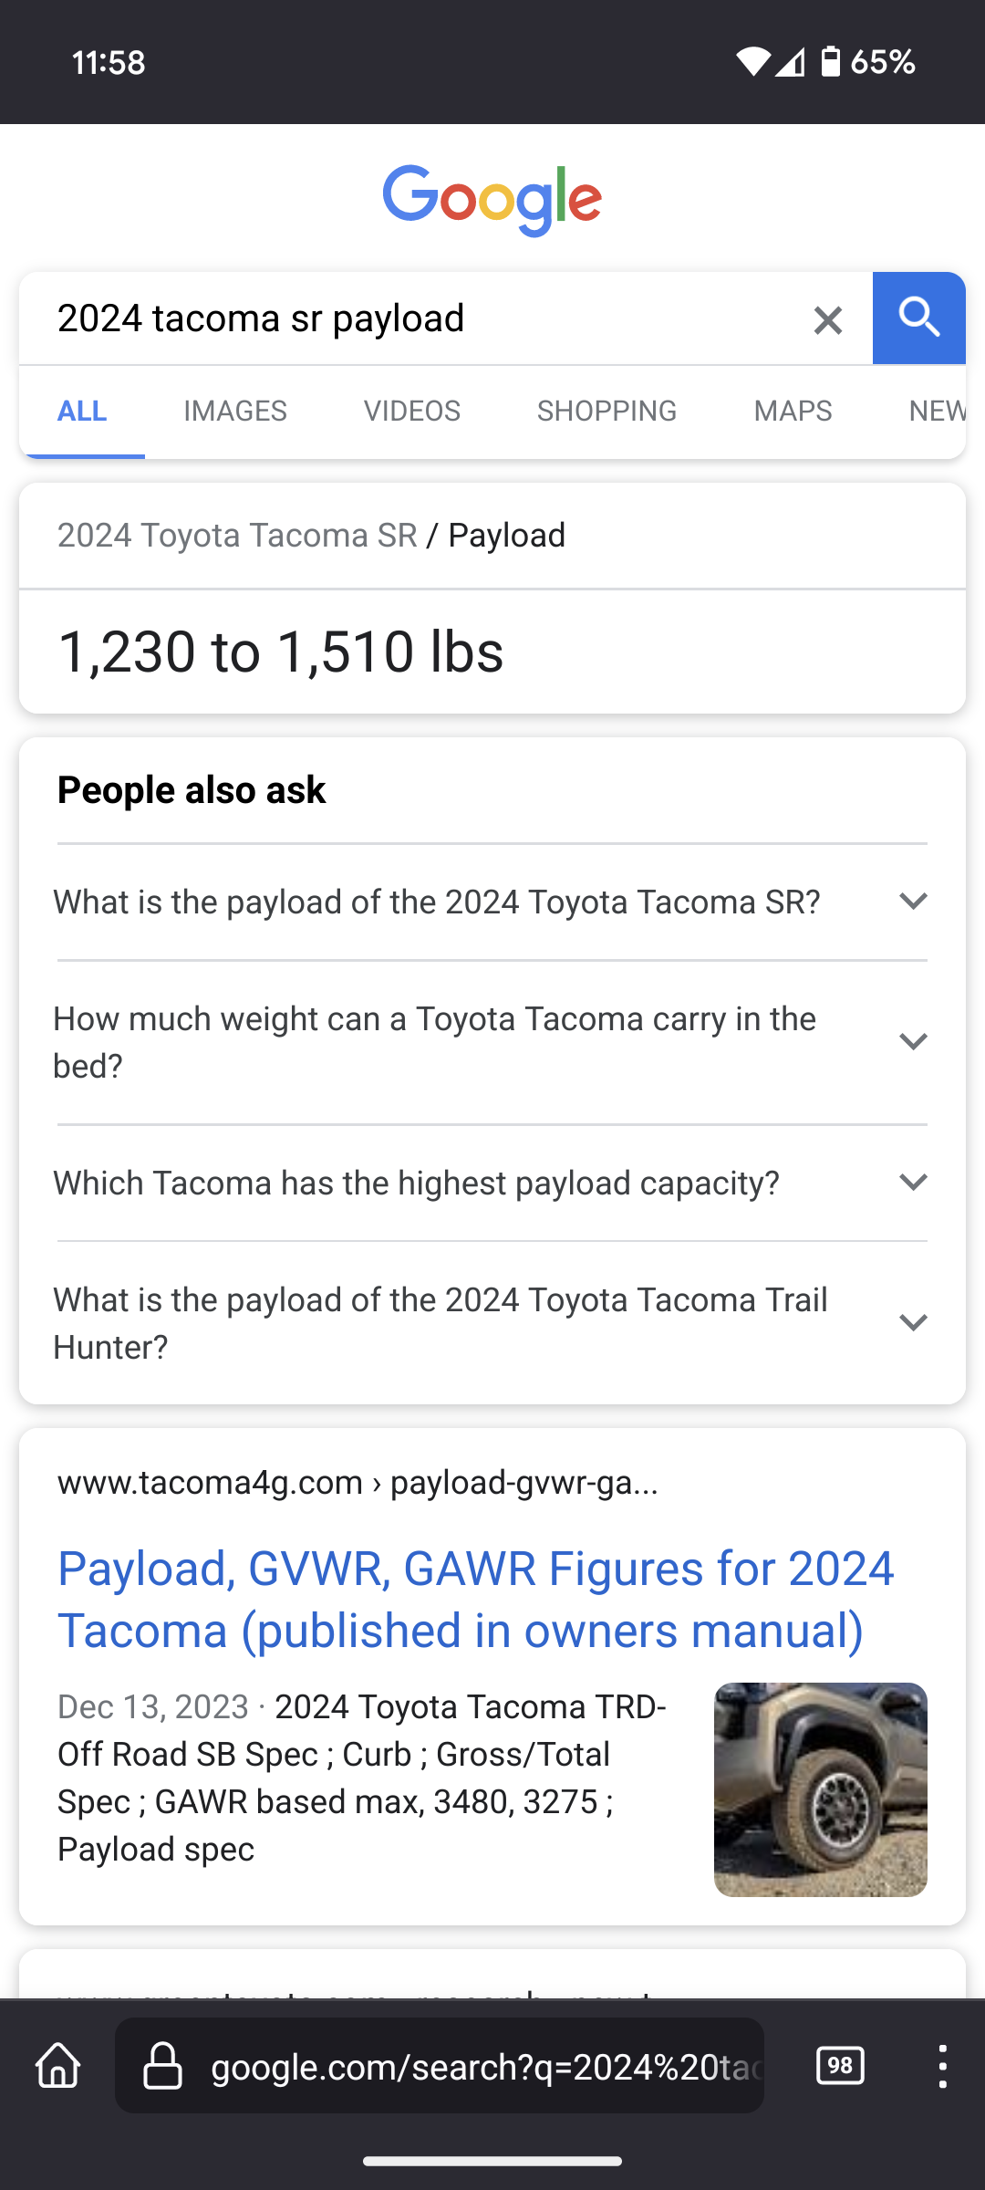Tap the blue search magnifier button
This screenshot has height=2190, width=985.
(918, 318)
